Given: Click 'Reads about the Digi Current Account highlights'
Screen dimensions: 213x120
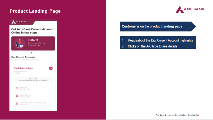Looking at the screenshot, I should click(160, 40).
